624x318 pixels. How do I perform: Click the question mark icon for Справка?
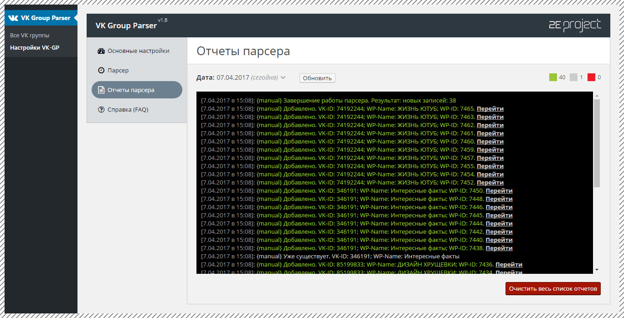click(x=101, y=110)
